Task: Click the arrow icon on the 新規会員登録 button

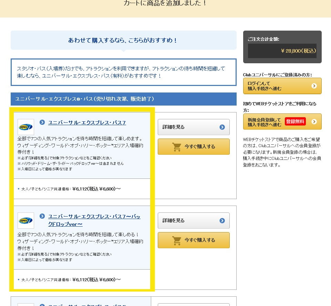Action: [x=314, y=122]
